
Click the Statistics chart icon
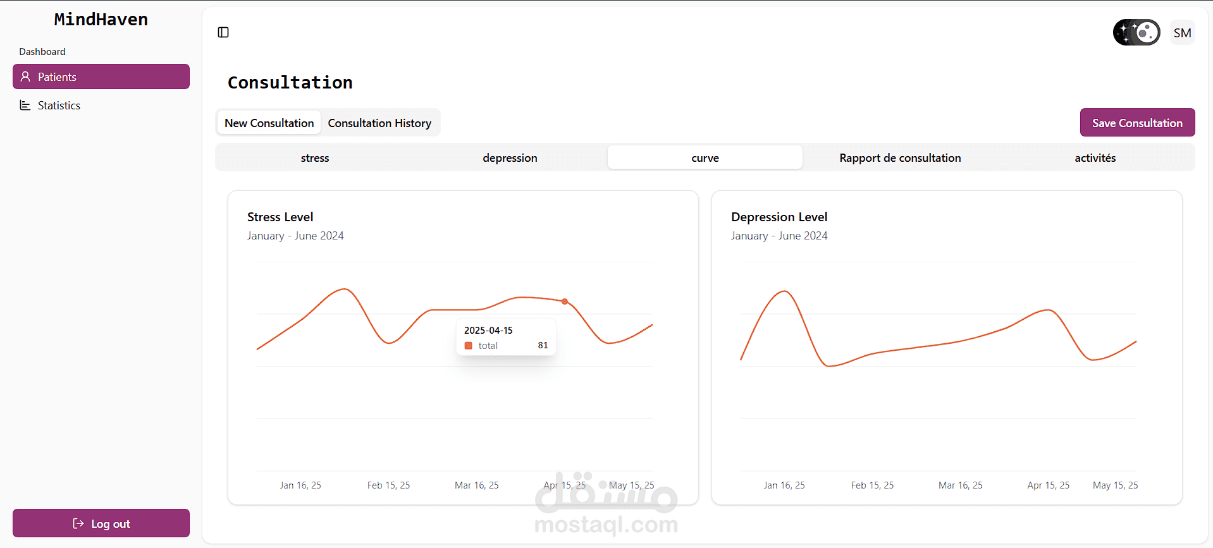click(x=25, y=106)
